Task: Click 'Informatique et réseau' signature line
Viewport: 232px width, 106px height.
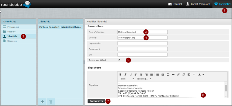Action: click(x=130, y=88)
